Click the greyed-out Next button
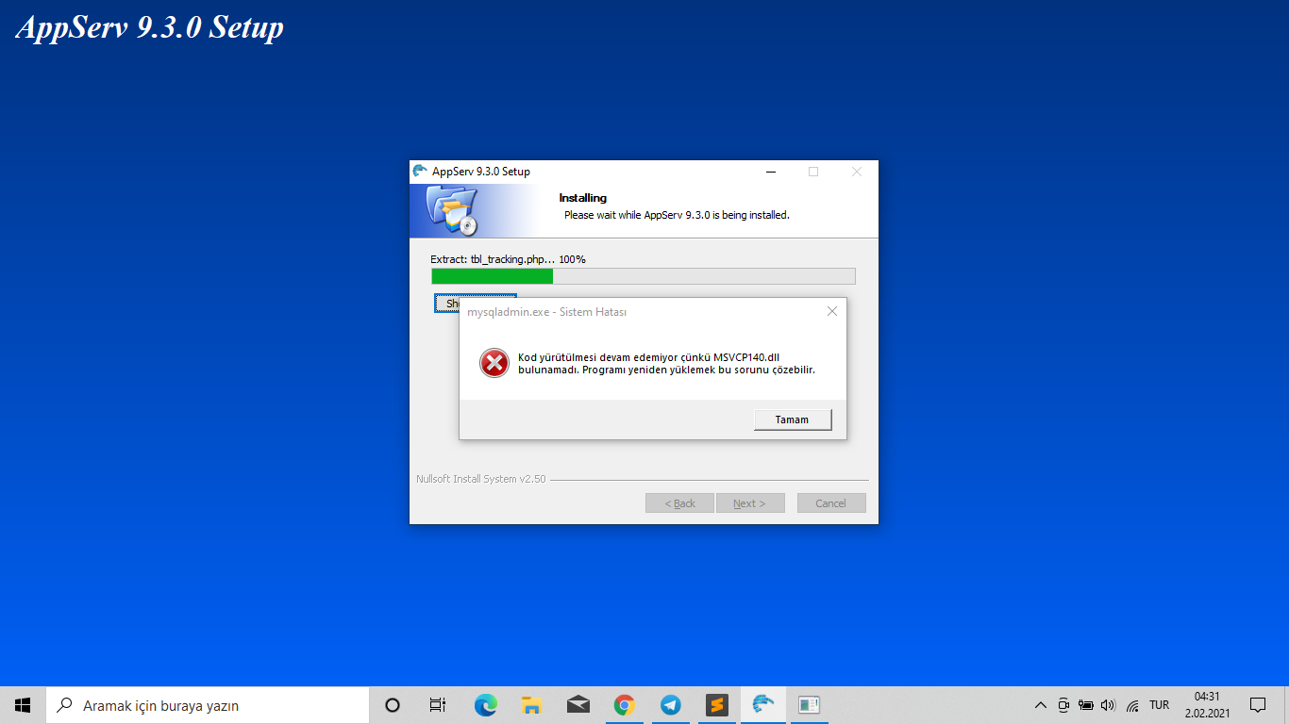 pyautogui.click(x=750, y=503)
